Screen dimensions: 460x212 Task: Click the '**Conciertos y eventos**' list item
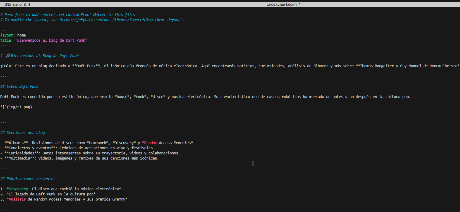[30, 148]
